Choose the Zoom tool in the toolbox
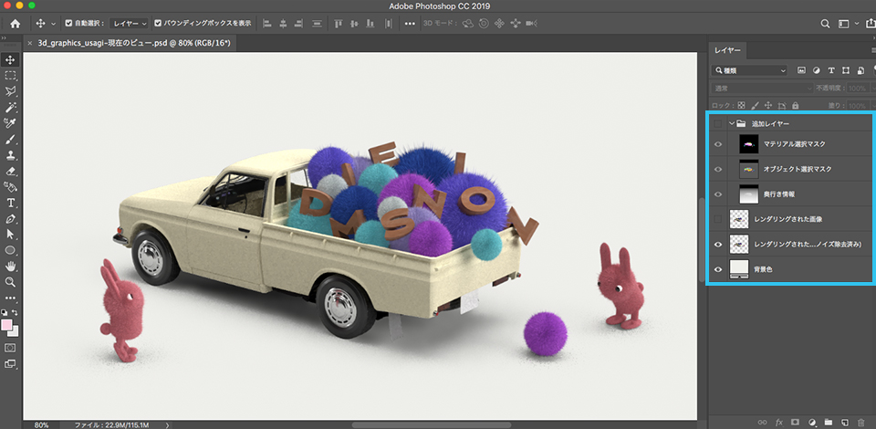 pos(11,282)
